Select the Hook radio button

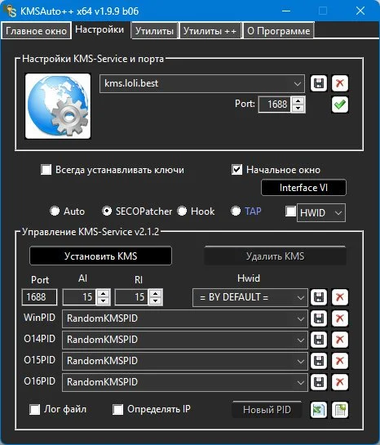(182, 211)
